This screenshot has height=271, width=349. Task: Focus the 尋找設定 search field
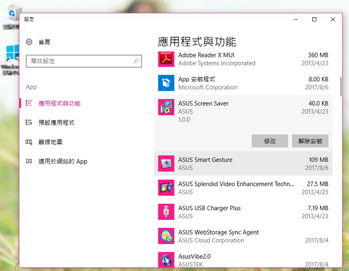84,61
